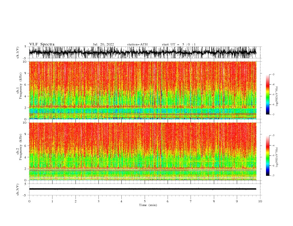293x226 pixels.
Task: Click the ch.2 spectrogram panel
Action: (142, 151)
